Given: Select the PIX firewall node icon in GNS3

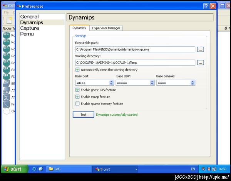Looking at the screenshot, I should [6, 76].
